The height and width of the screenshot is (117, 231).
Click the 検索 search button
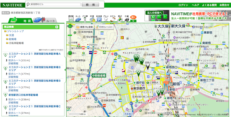[x=90, y=5]
